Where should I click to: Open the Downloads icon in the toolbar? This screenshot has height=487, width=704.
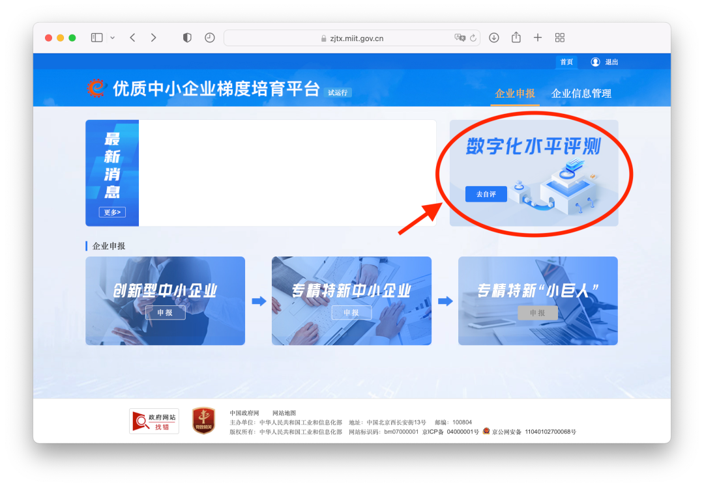tap(493, 37)
